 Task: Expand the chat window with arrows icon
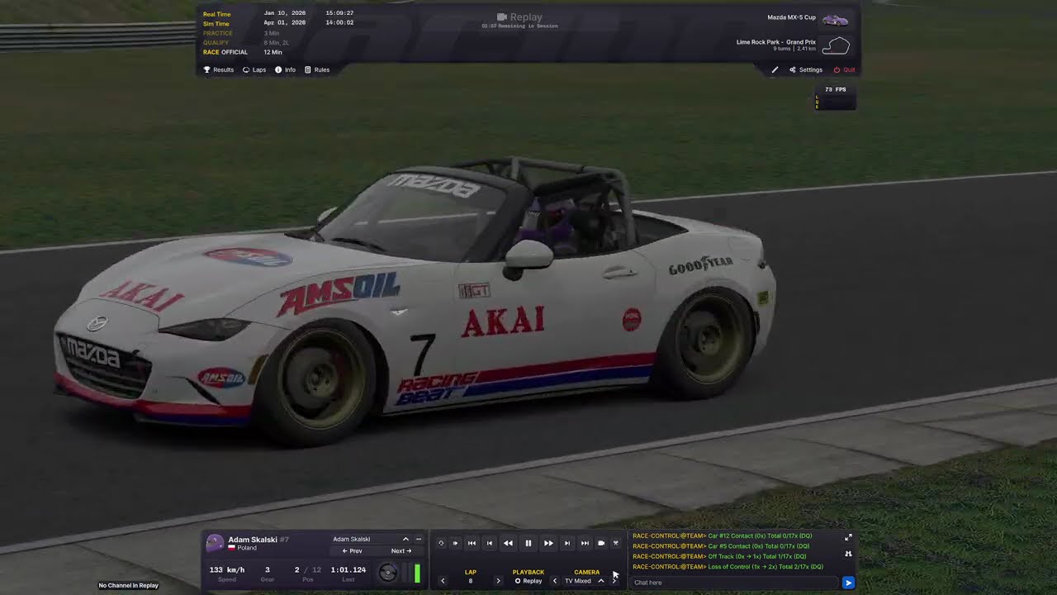click(848, 537)
